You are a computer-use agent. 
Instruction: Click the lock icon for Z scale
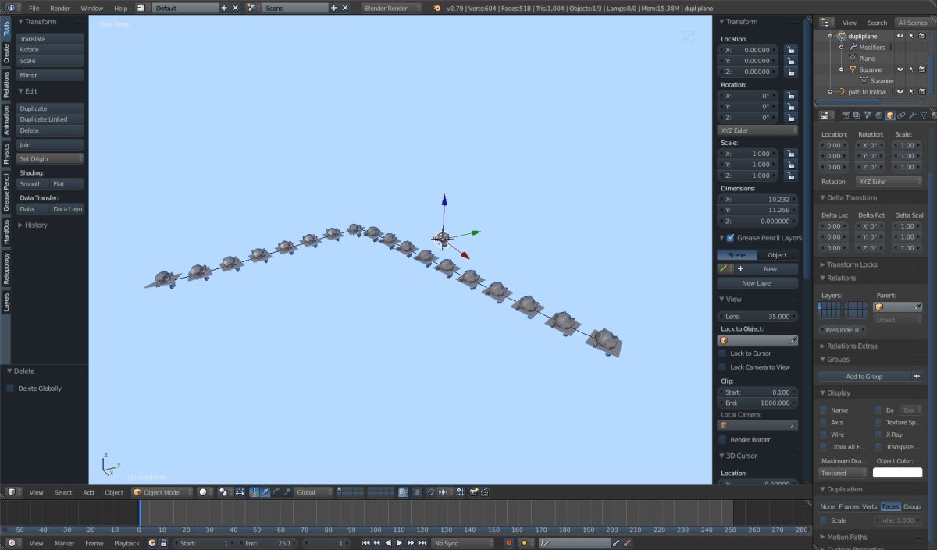[x=791, y=176]
